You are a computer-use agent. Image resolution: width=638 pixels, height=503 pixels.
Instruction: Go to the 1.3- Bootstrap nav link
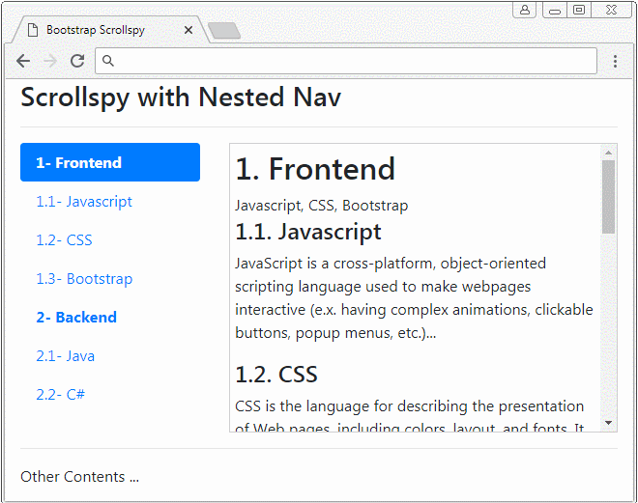84,279
